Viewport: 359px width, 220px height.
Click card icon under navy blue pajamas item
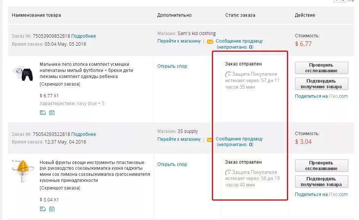point(52,113)
